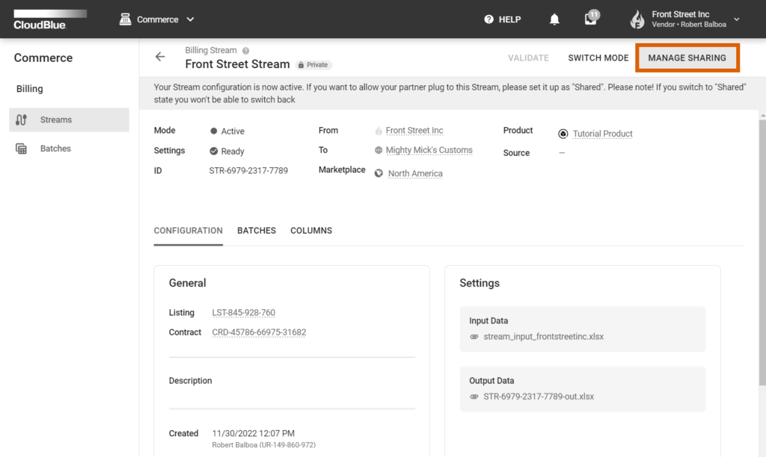Expand the Commerce module dropdown chevron
Screen dimensions: 766x457
pyautogui.click(x=191, y=19)
